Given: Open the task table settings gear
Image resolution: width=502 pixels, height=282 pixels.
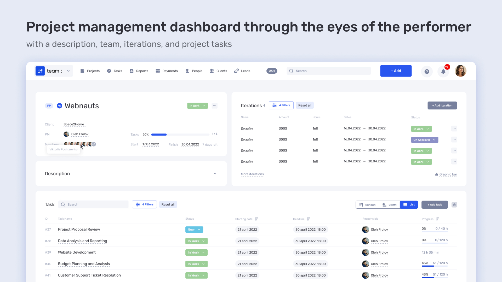Looking at the screenshot, I should pos(454,205).
